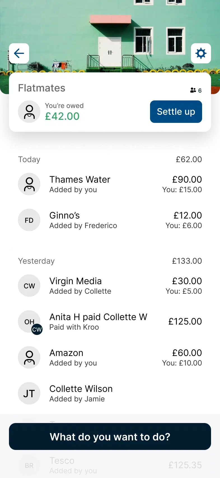Tap the JT avatar for Collette Wilson
Image resolution: width=220 pixels, height=478 pixels.
(x=29, y=393)
